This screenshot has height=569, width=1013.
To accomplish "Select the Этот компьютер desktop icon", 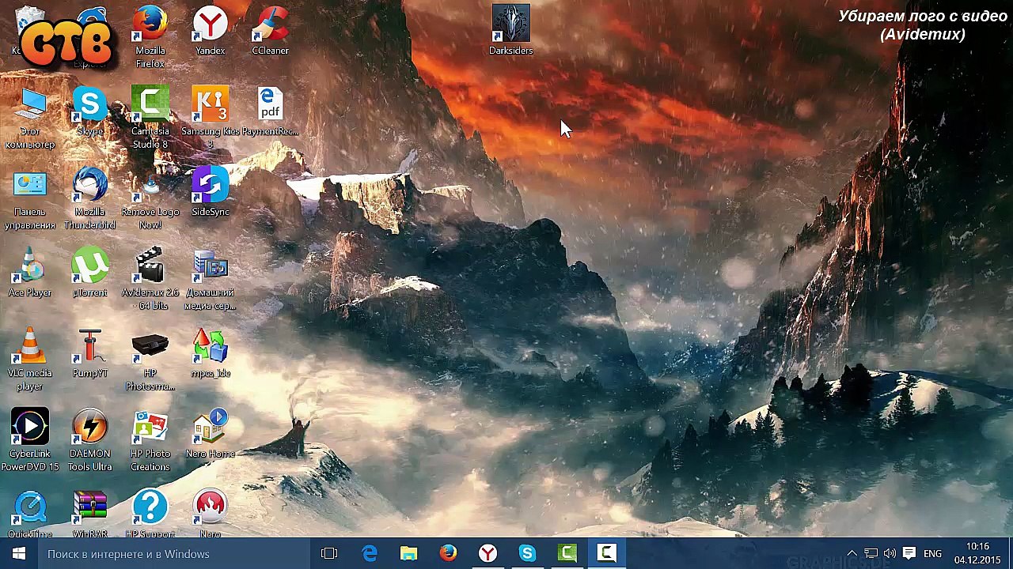I will coord(30,119).
